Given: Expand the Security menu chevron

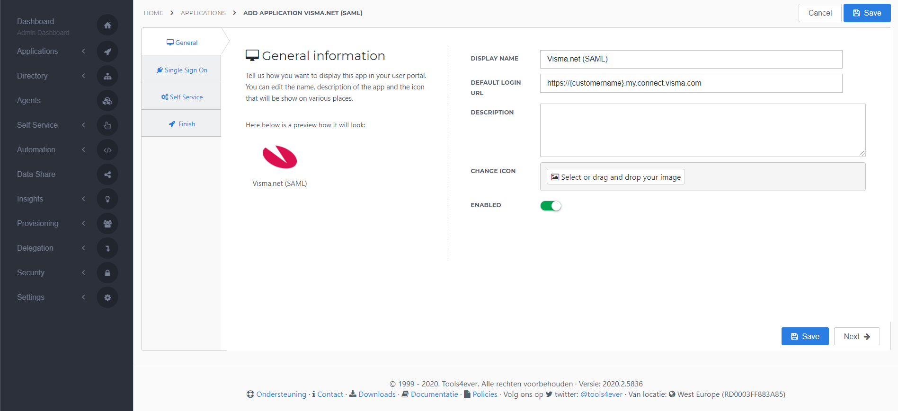Looking at the screenshot, I should tap(83, 272).
